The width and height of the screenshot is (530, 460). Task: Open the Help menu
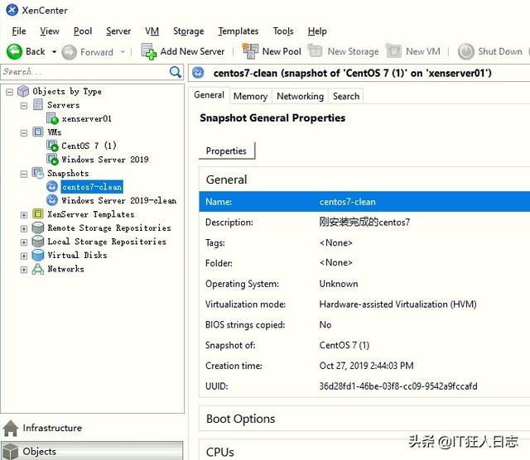click(x=317, y=31)
